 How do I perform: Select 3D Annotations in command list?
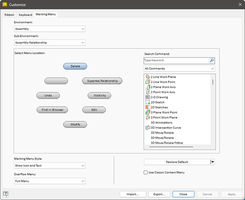[x=161, y=123]
